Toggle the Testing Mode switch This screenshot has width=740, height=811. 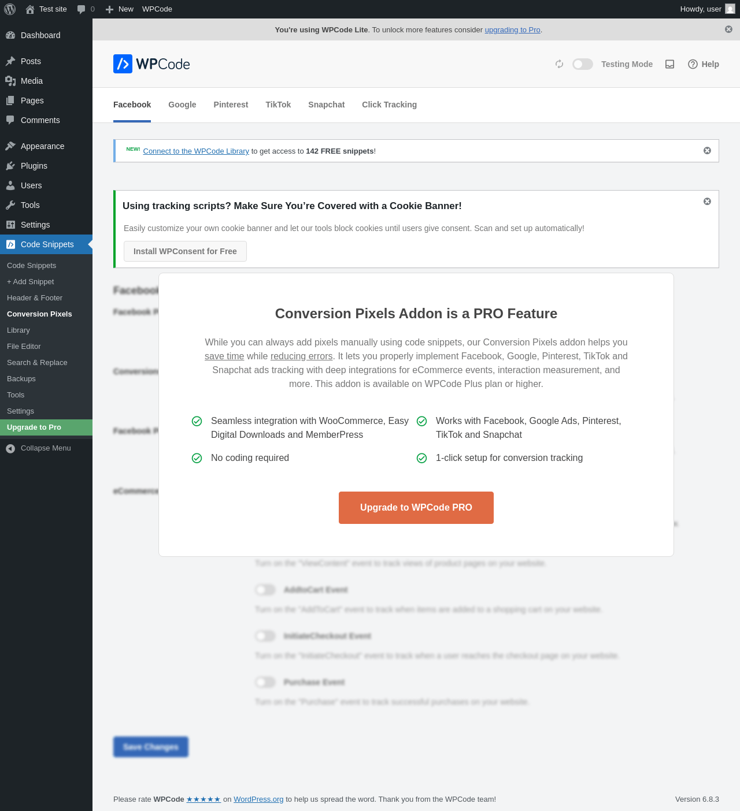click(x=583, y=64)
